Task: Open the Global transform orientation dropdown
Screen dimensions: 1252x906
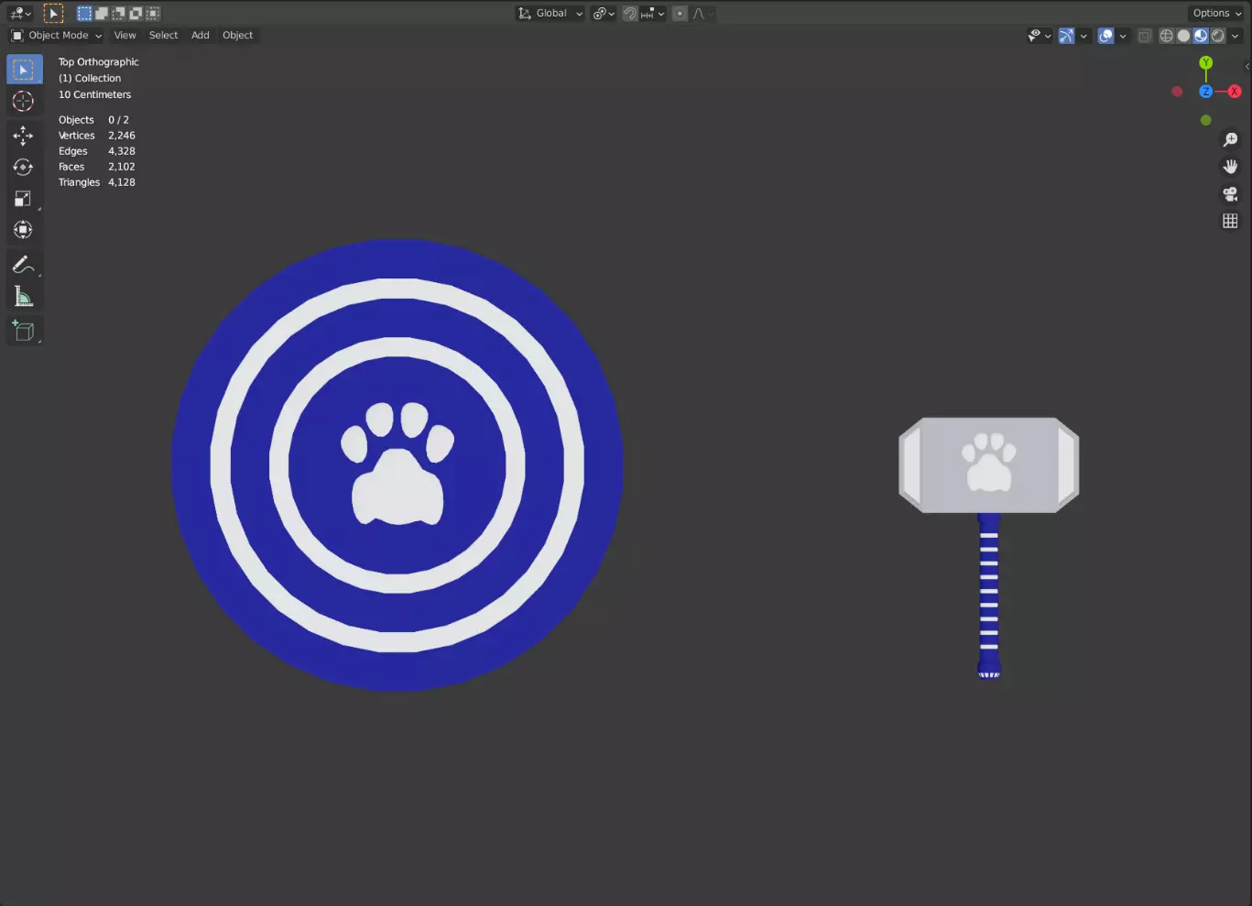Action: coord(550,13)
